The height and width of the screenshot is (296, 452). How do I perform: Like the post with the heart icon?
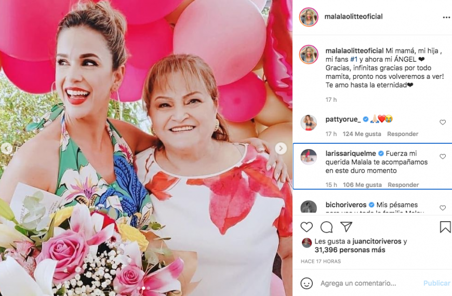coord(307,227)
